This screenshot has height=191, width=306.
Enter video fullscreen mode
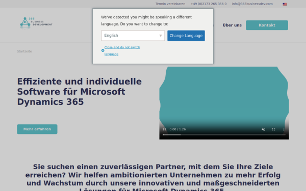click(273, 129)
